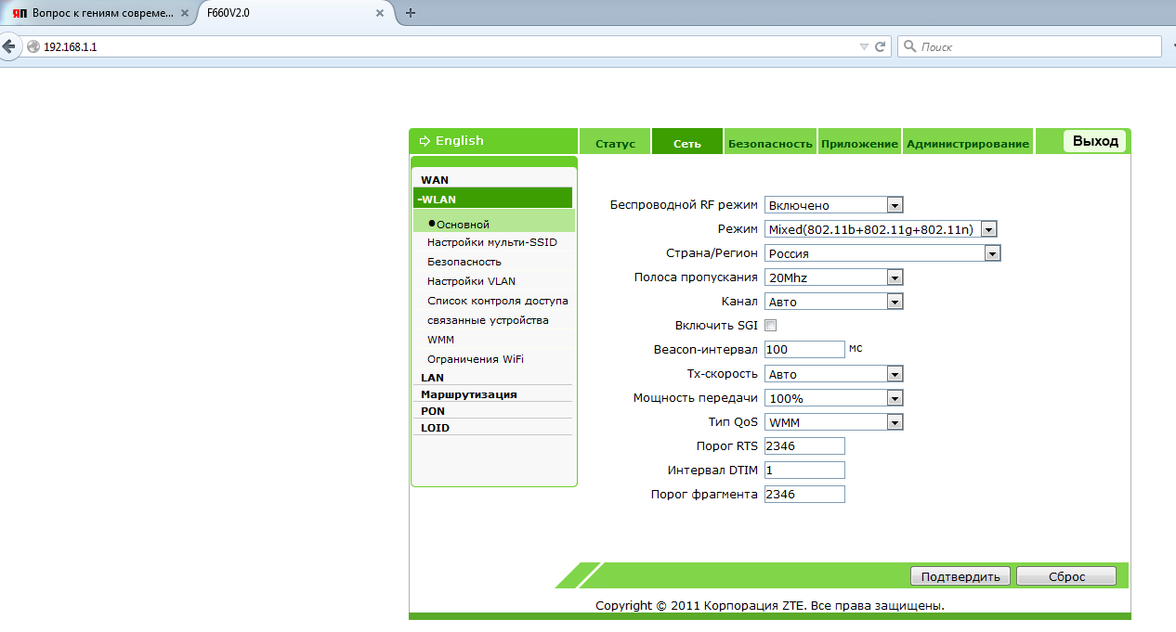This screenshot has width=1176, height=632.
Task: Expand the Мощность передачи dropdown
Action: [895, 398]
